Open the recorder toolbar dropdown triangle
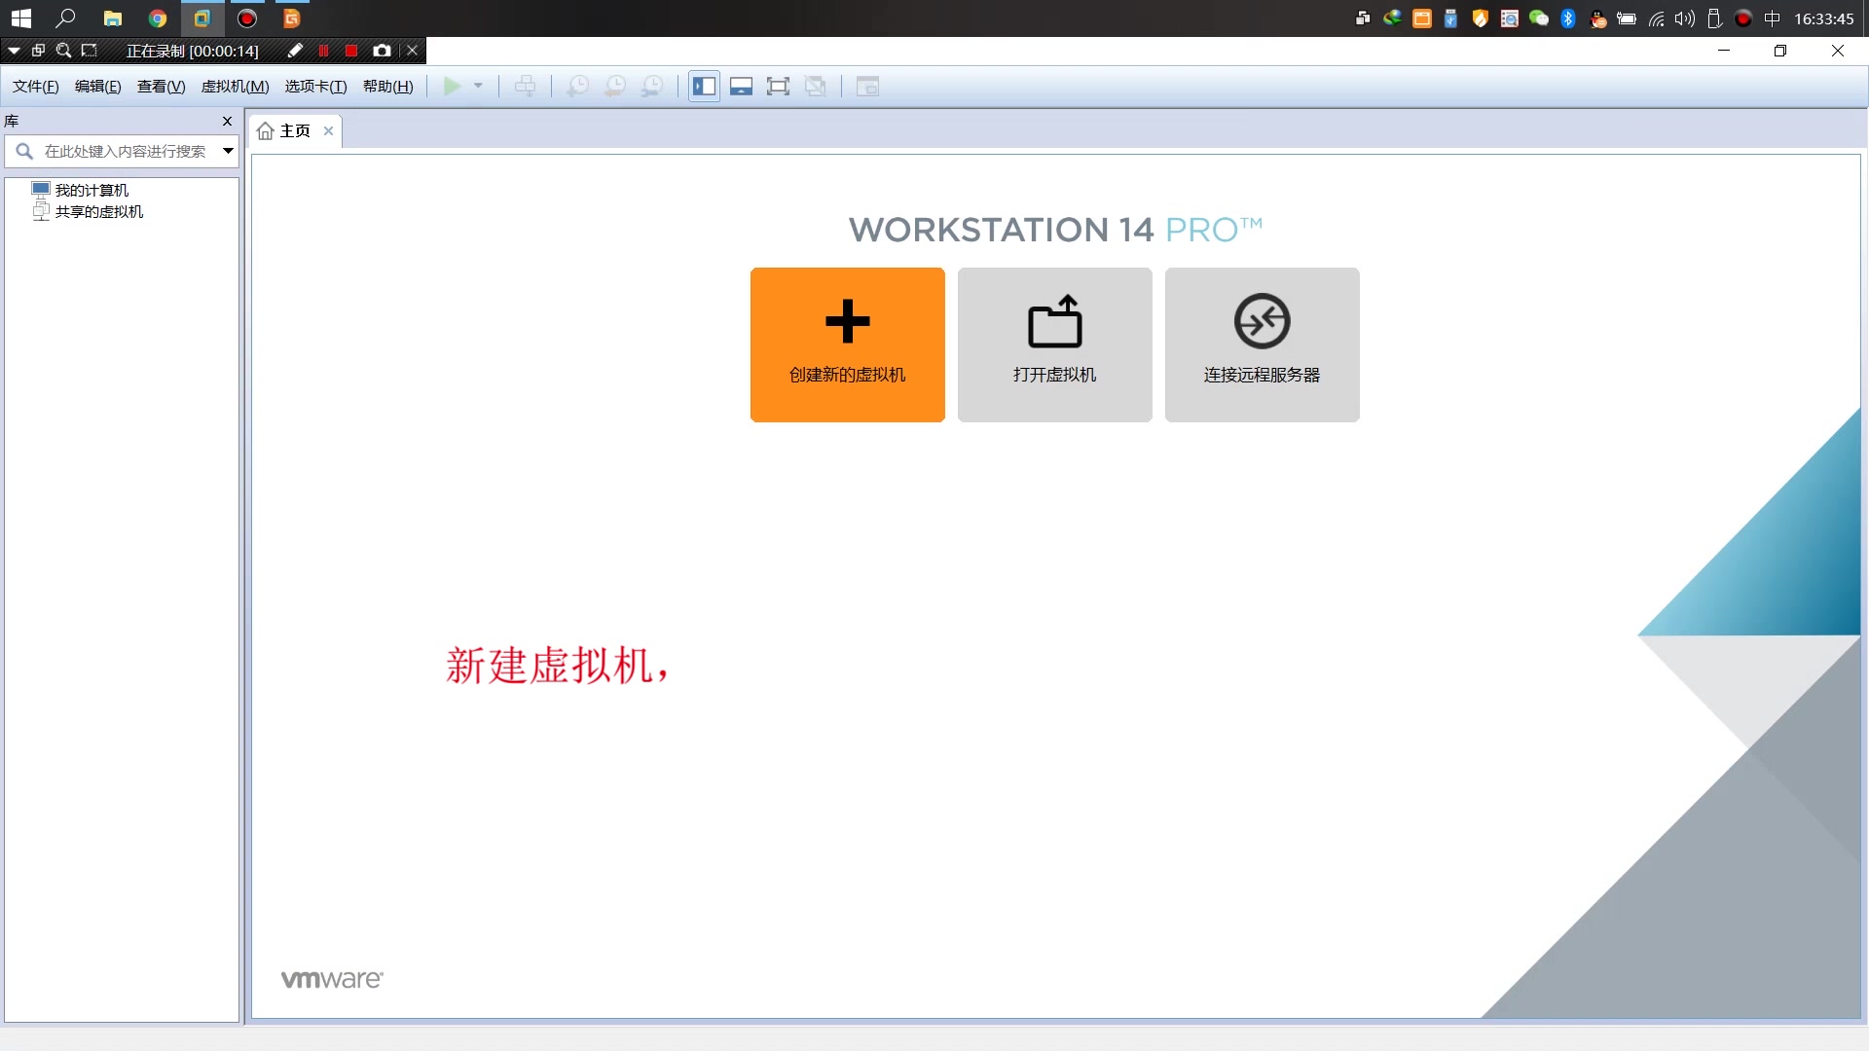 (14, 51)
